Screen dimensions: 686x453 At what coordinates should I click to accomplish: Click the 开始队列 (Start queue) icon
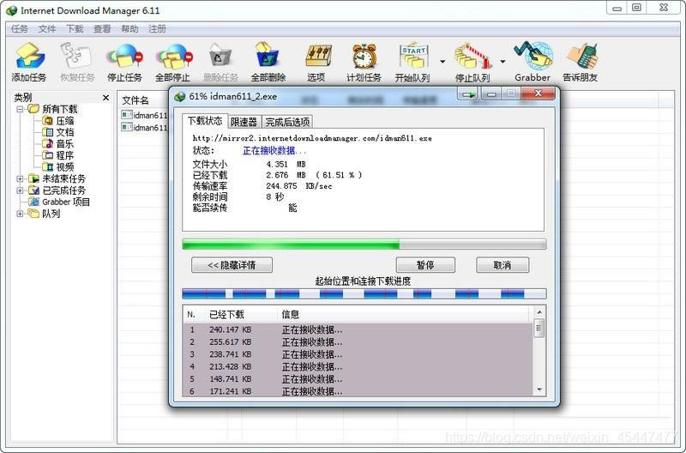[x=412, y=62]
